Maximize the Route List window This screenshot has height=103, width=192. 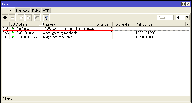[183, 4]
